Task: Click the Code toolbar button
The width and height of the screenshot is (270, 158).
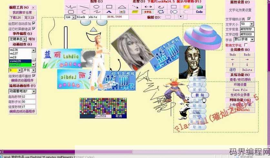Action: tap(199, 12)
